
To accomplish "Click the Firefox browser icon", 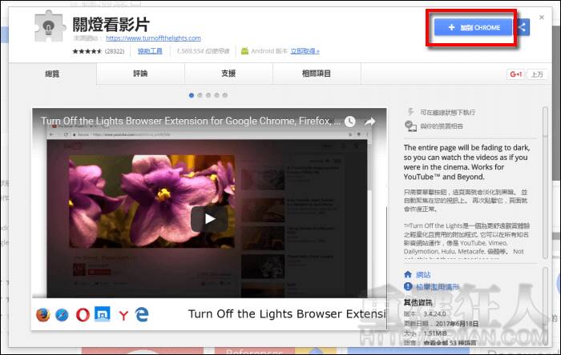I will (43, 315).
